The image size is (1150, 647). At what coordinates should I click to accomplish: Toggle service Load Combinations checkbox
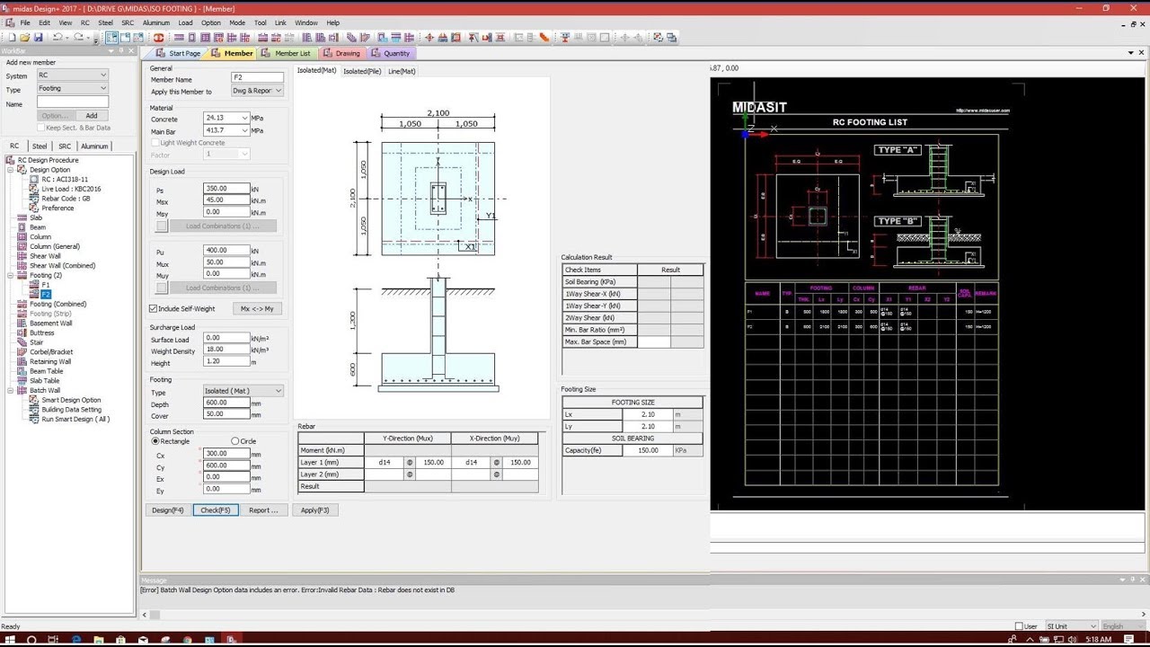pyautogui.click(x=162, y=226)
